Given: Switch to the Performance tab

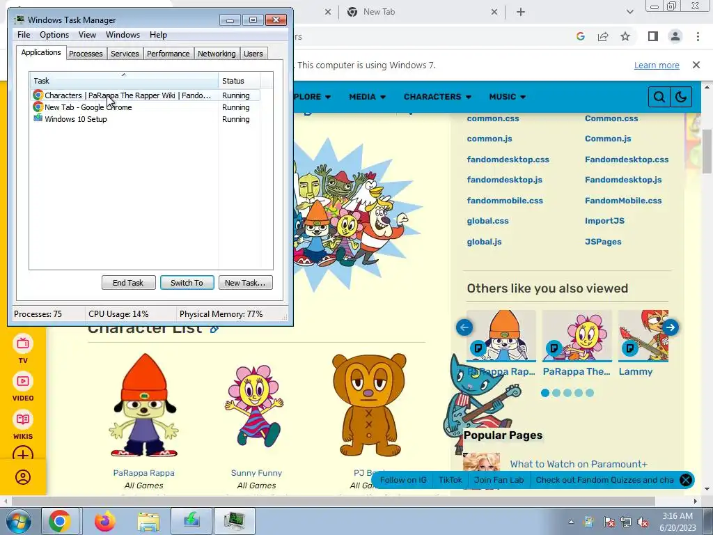Looking at the screenshot, I should [x=169, y=54].
